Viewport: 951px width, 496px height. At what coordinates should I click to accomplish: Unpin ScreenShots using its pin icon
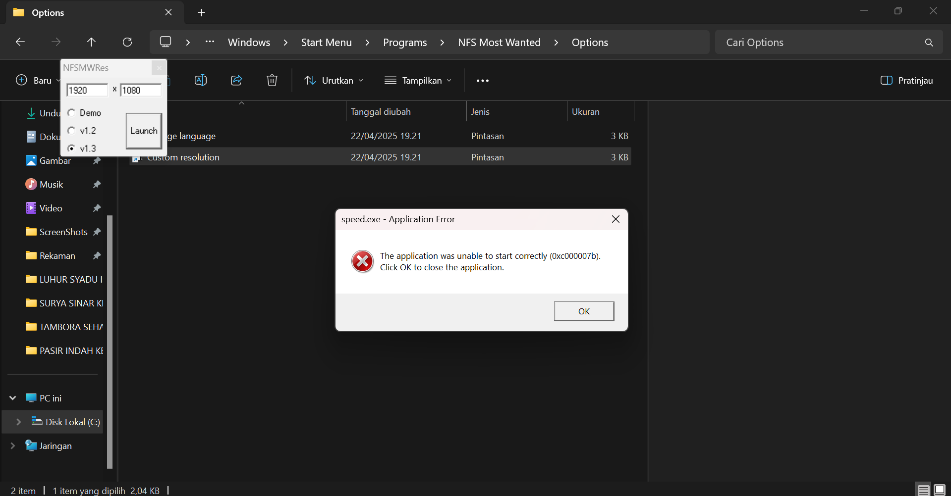tap(97, 232)
